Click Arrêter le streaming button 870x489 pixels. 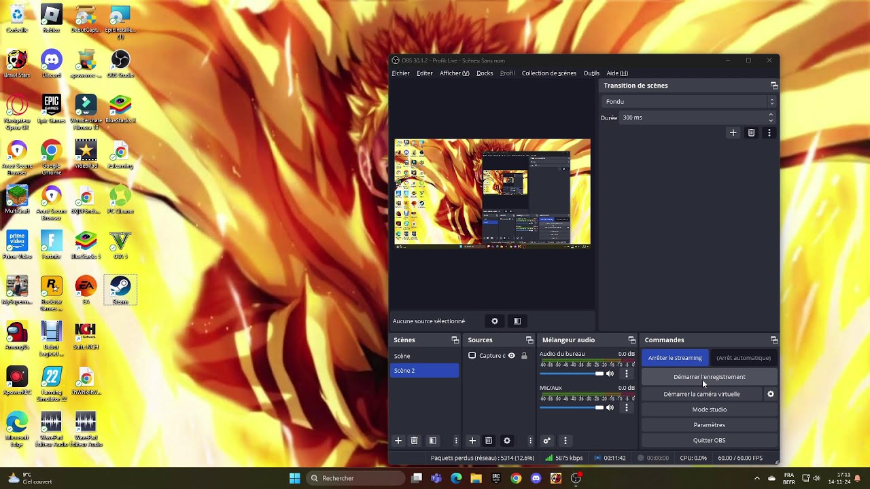(x=675, y=358)
